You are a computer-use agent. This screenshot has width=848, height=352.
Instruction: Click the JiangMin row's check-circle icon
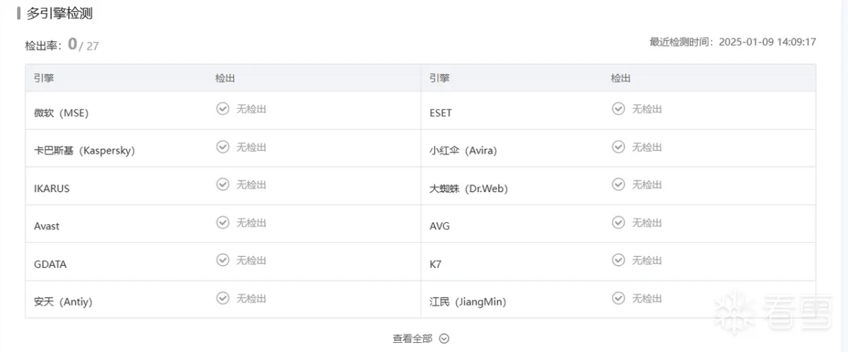[x=618, y=298]
